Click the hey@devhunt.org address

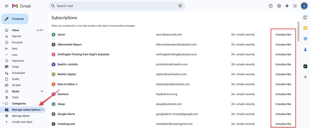point(167,94)
